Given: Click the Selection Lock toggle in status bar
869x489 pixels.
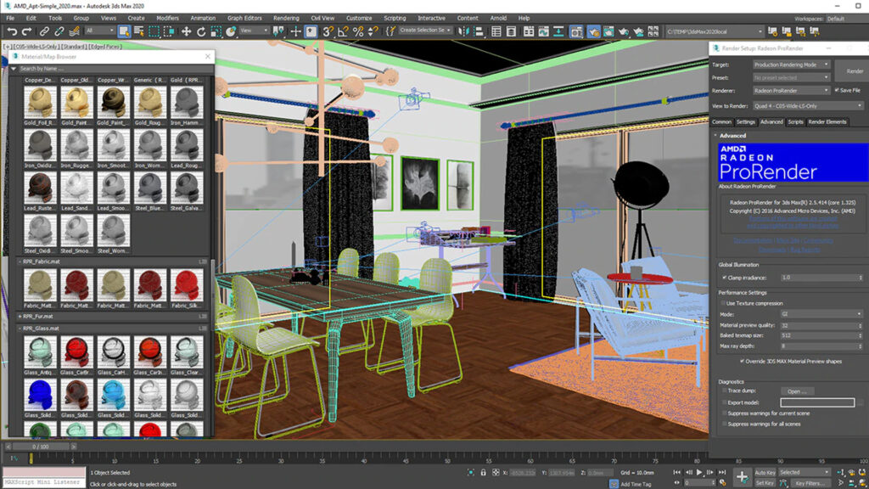Looking at the screenshot, I should click(x=483, y=472).
